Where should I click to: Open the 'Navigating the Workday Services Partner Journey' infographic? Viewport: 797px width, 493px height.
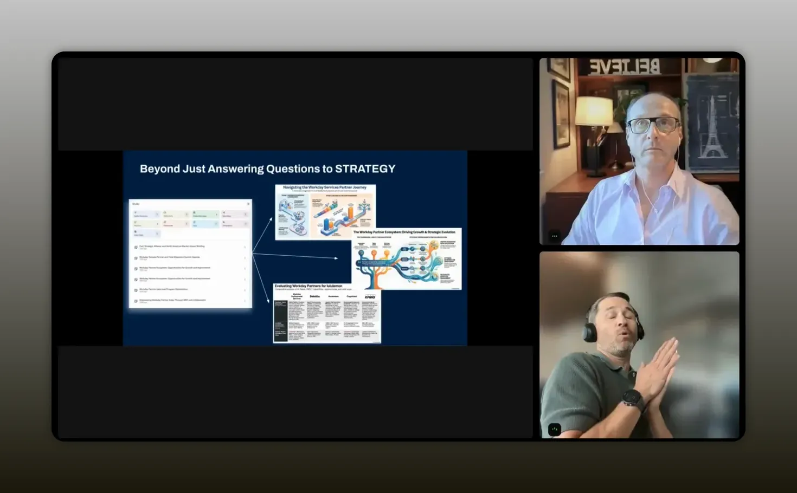(325, 212)
